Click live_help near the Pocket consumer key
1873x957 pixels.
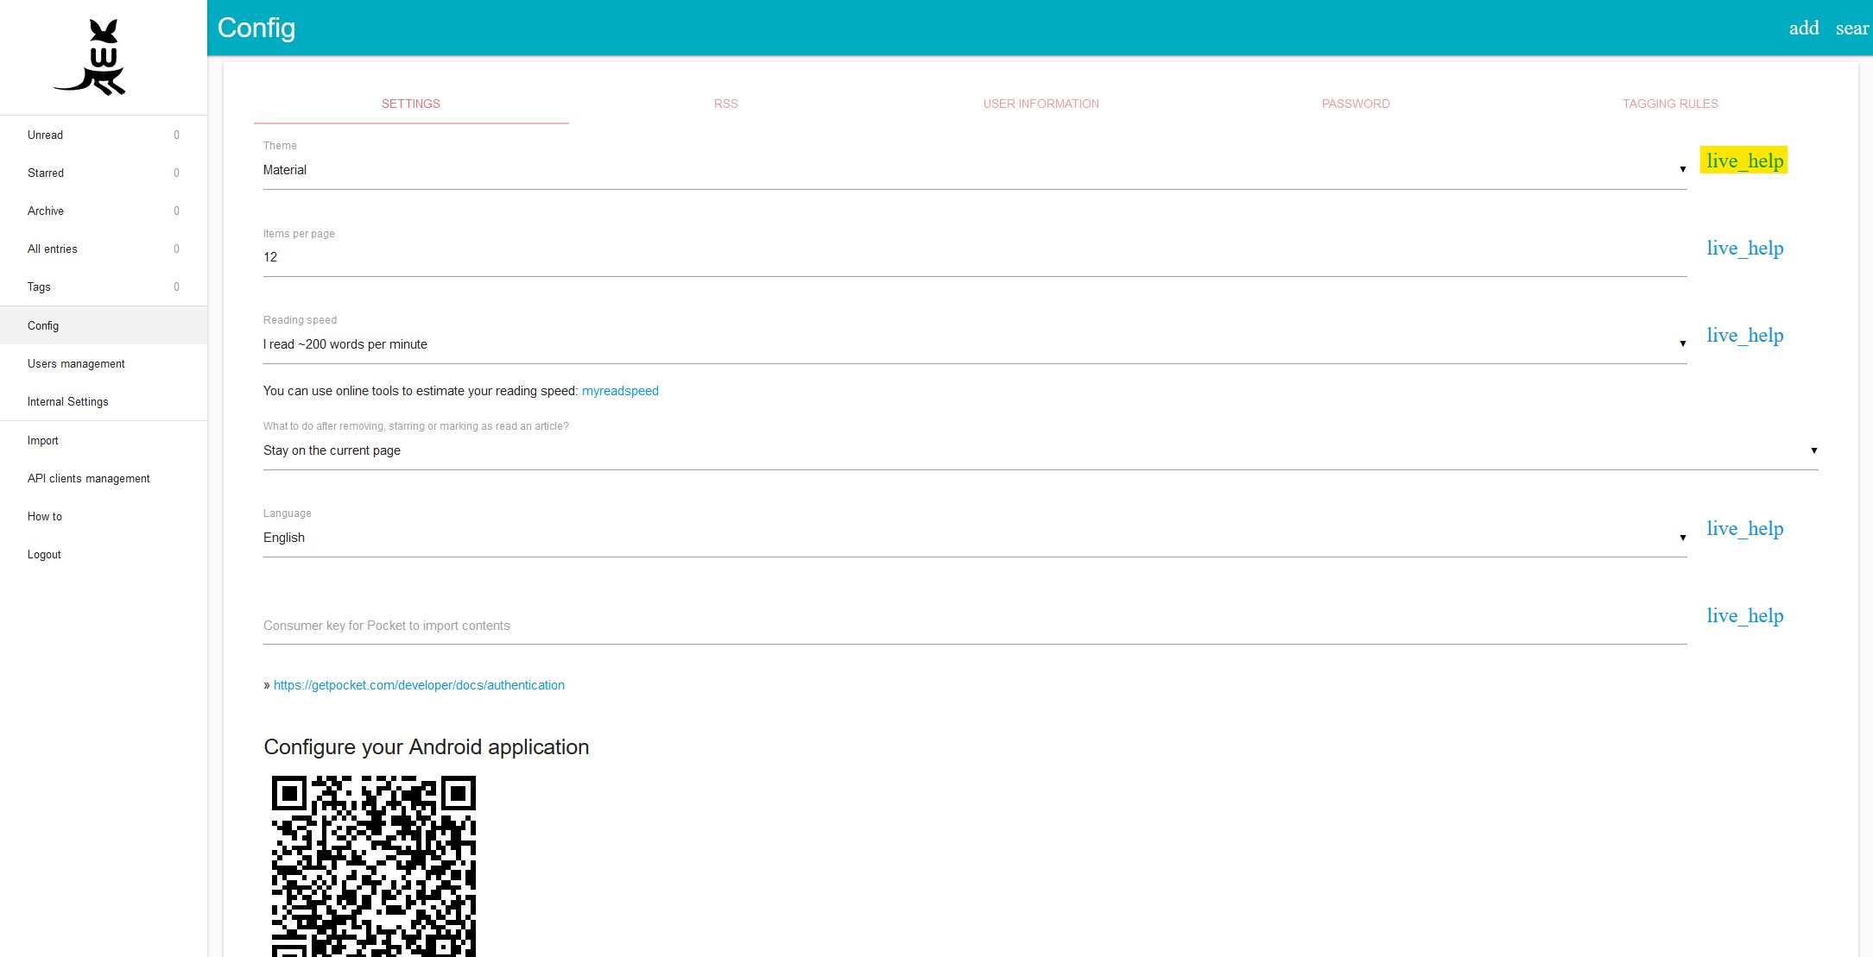click(1743, 617)
